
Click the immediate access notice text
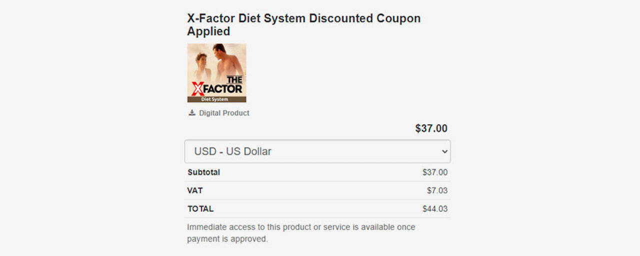[x=301, y=233]
